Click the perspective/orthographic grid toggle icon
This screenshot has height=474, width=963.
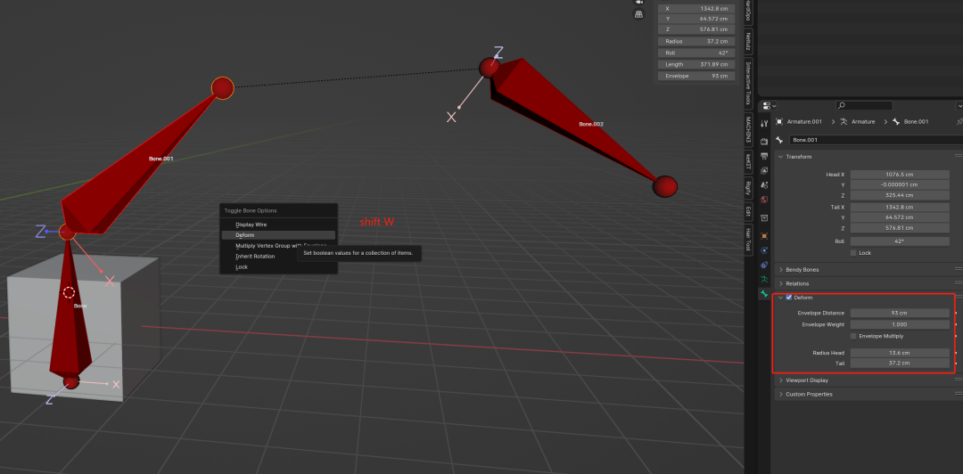pyautogui.click(x=638, y=13)
